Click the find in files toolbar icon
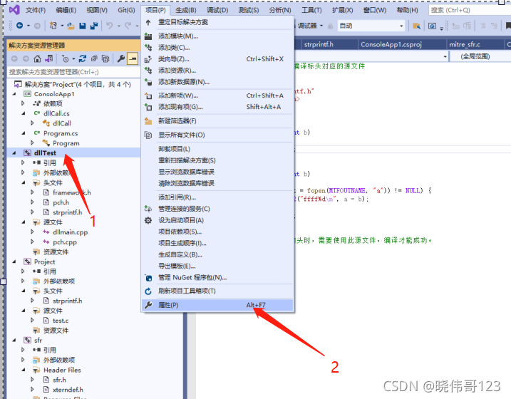This screenshot has height=399, width=511. 416,26
